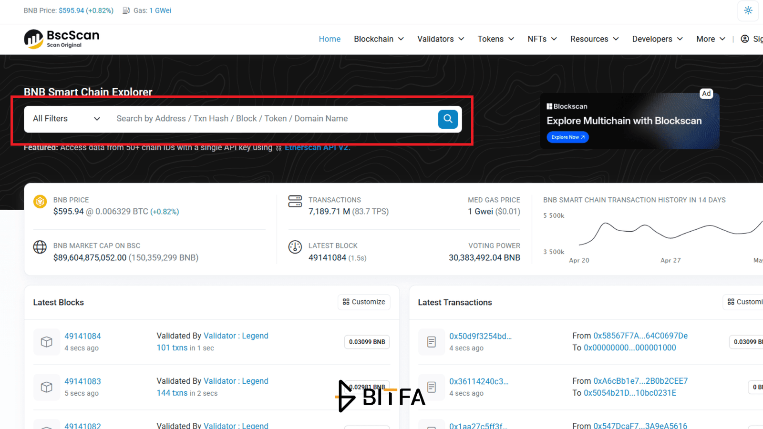
Task: Click the BNB Smart Chain Explorer heading
Action: tap(88, 92)
